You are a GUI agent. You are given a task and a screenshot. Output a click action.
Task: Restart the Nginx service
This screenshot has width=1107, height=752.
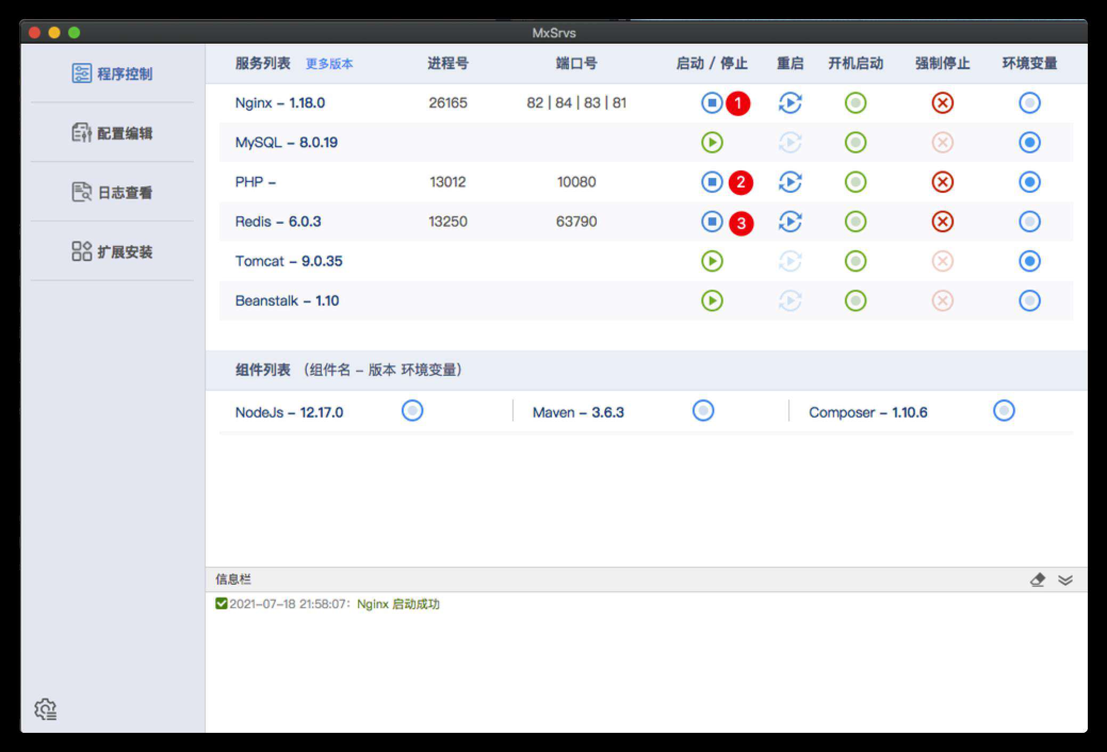click(790, 103)
